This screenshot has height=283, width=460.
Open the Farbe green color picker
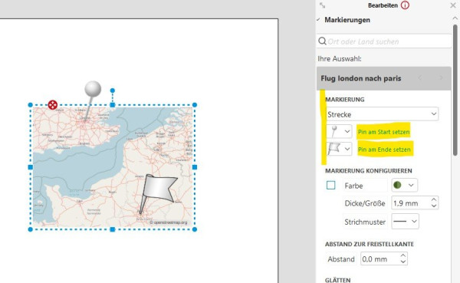pyautogui.click(x=404, y=185)
